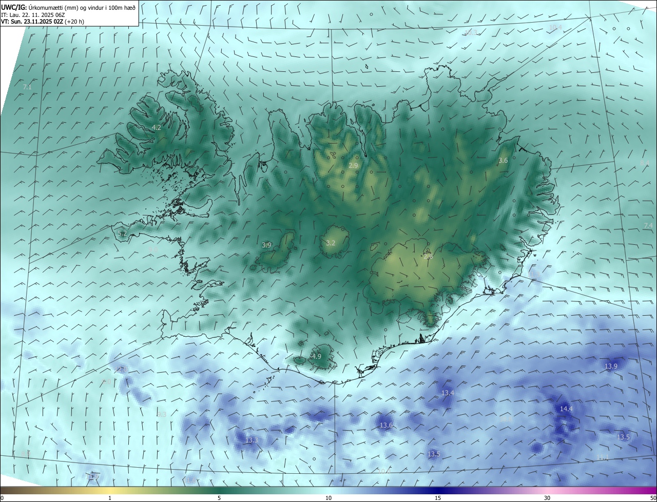Click the 7.1 value label
Viewport: 657px width, 502px height.
click(27, 87)
